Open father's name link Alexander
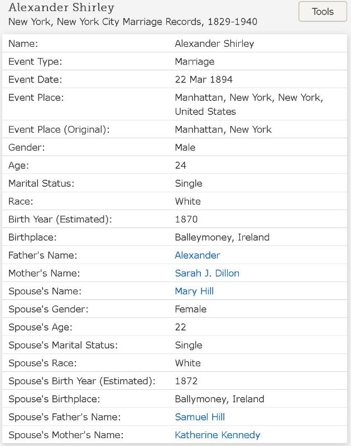Screen dimensions: 351x446 pyautogui.click(x=198, y=255)
